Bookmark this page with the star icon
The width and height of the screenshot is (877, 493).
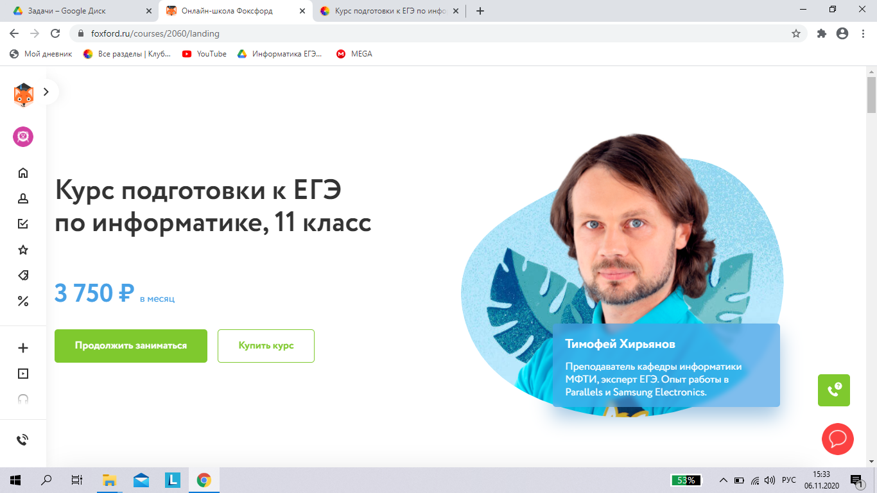796,33
